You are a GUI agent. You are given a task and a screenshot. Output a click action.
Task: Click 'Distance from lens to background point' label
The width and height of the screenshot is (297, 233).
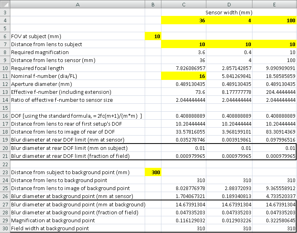coord(59,181)
